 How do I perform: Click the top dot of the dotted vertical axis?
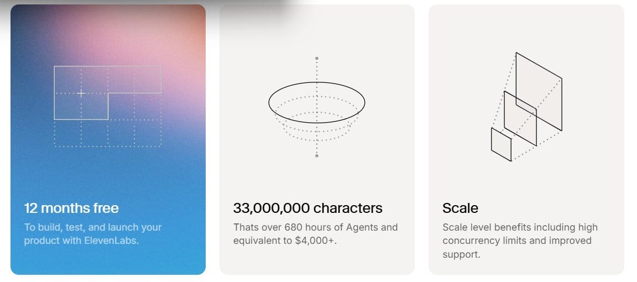point(317,58)
